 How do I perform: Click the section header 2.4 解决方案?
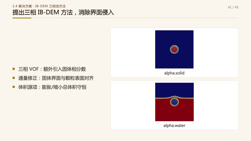(39, 6)
